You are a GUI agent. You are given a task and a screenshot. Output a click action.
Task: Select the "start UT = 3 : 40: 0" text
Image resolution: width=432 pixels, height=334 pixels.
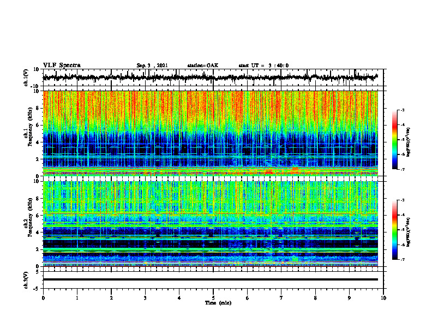(x=263, y=65)
